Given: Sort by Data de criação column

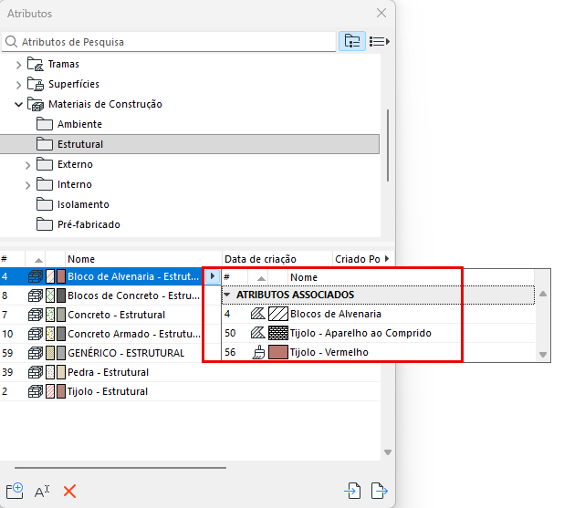Looking at the screenshot, I should [277, 259].
